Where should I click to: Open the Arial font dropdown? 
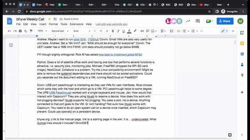click(82, 31)
